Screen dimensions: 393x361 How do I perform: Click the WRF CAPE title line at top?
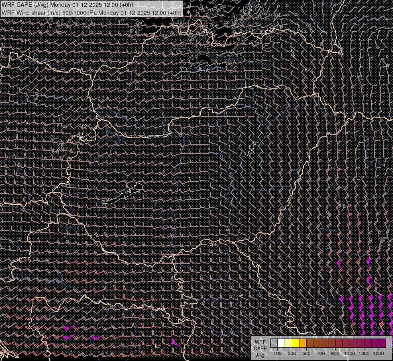[67, 5]
